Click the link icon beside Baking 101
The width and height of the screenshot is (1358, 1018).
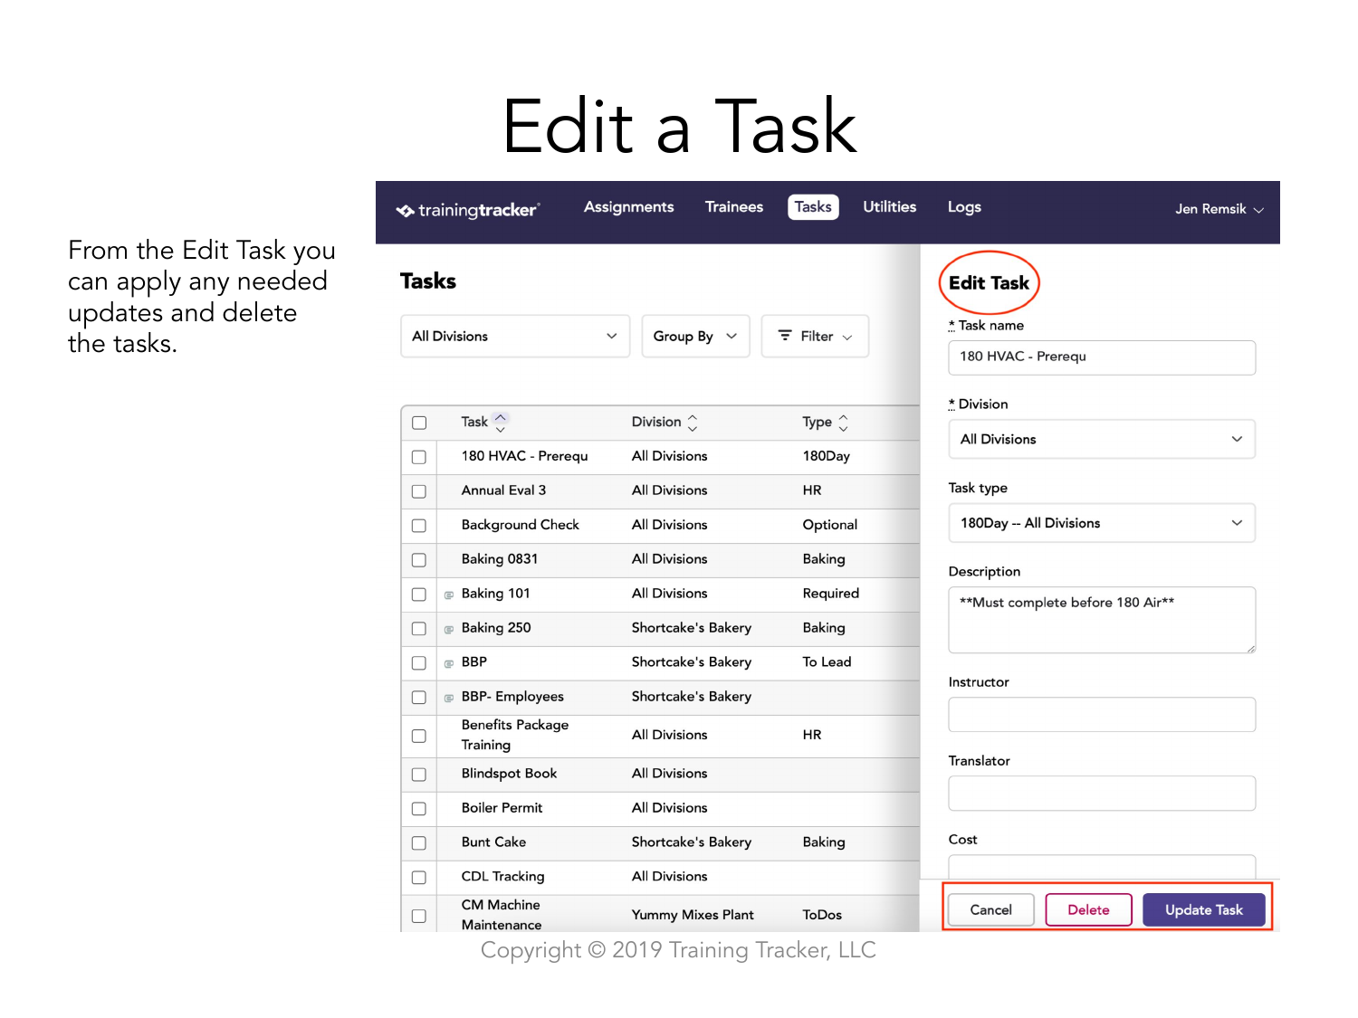449,595
